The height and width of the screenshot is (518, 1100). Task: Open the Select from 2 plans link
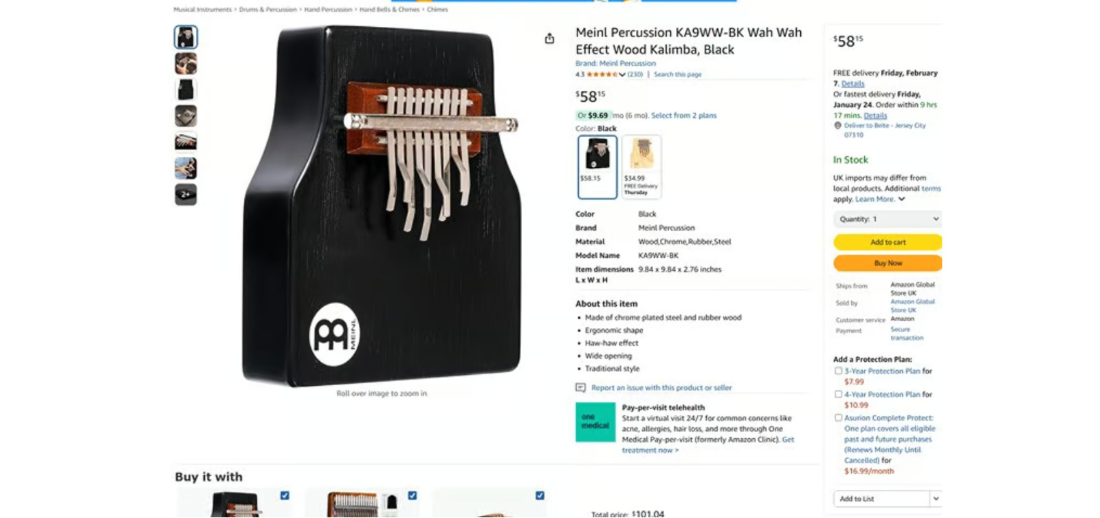click(683, 116)
